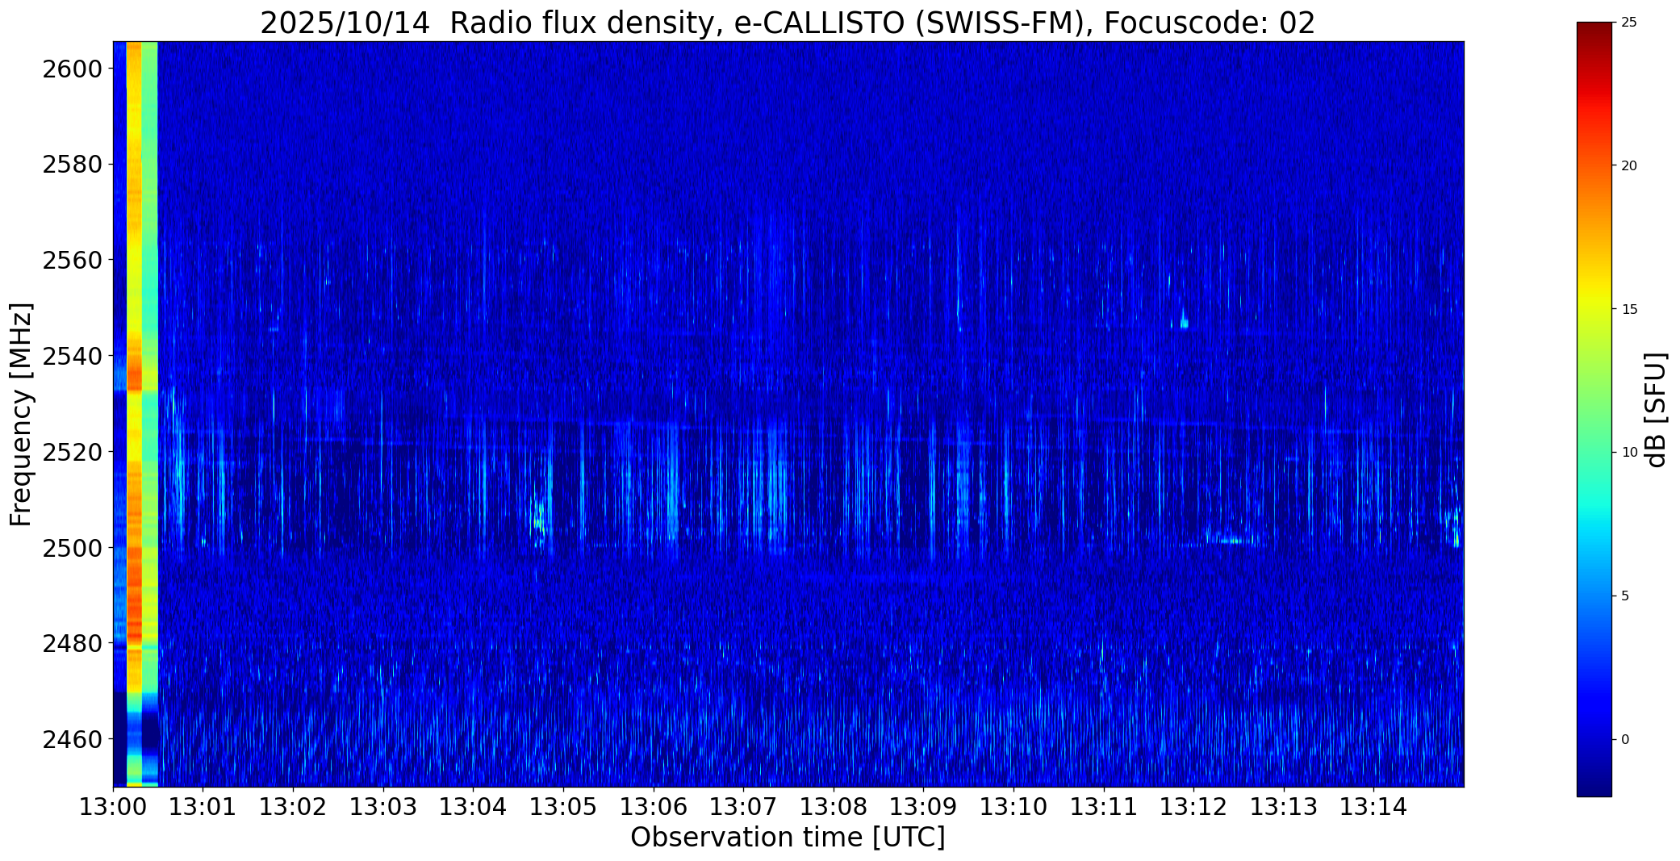Viewport: 1680px width, 861px height.
Task: Pick the 0 value on the colorbar scale
Action: pos(1625,740)
